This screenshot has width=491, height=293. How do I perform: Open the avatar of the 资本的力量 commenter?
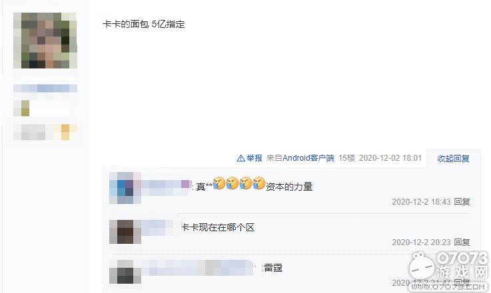[125, 188]
